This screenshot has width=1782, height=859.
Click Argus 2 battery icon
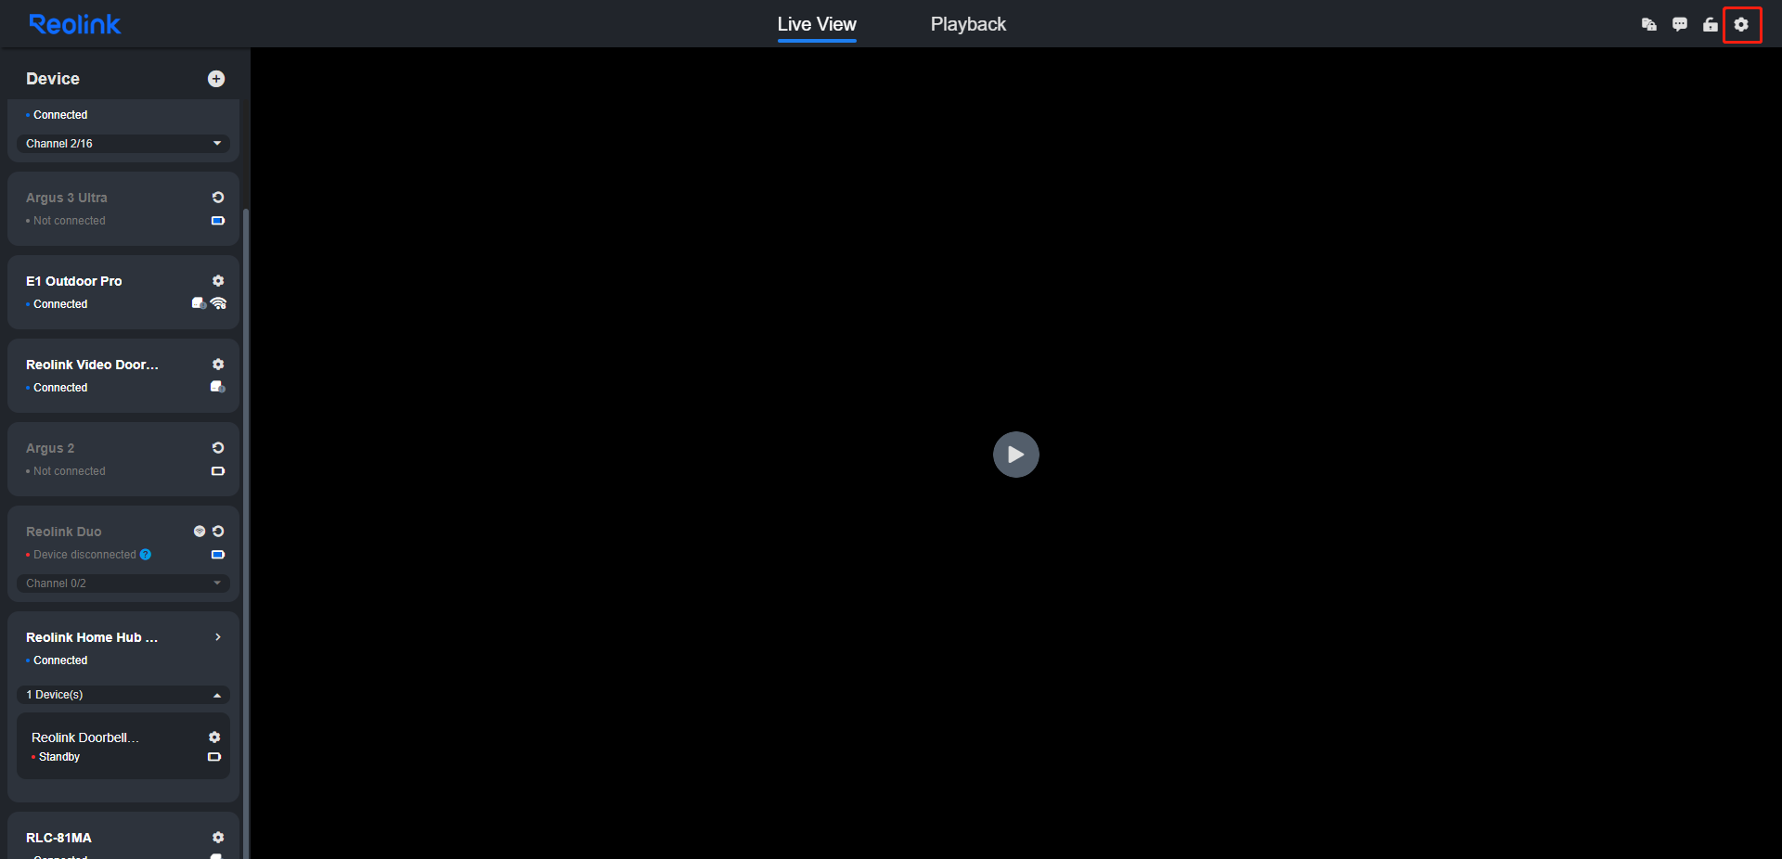click(x=218, y=471)
